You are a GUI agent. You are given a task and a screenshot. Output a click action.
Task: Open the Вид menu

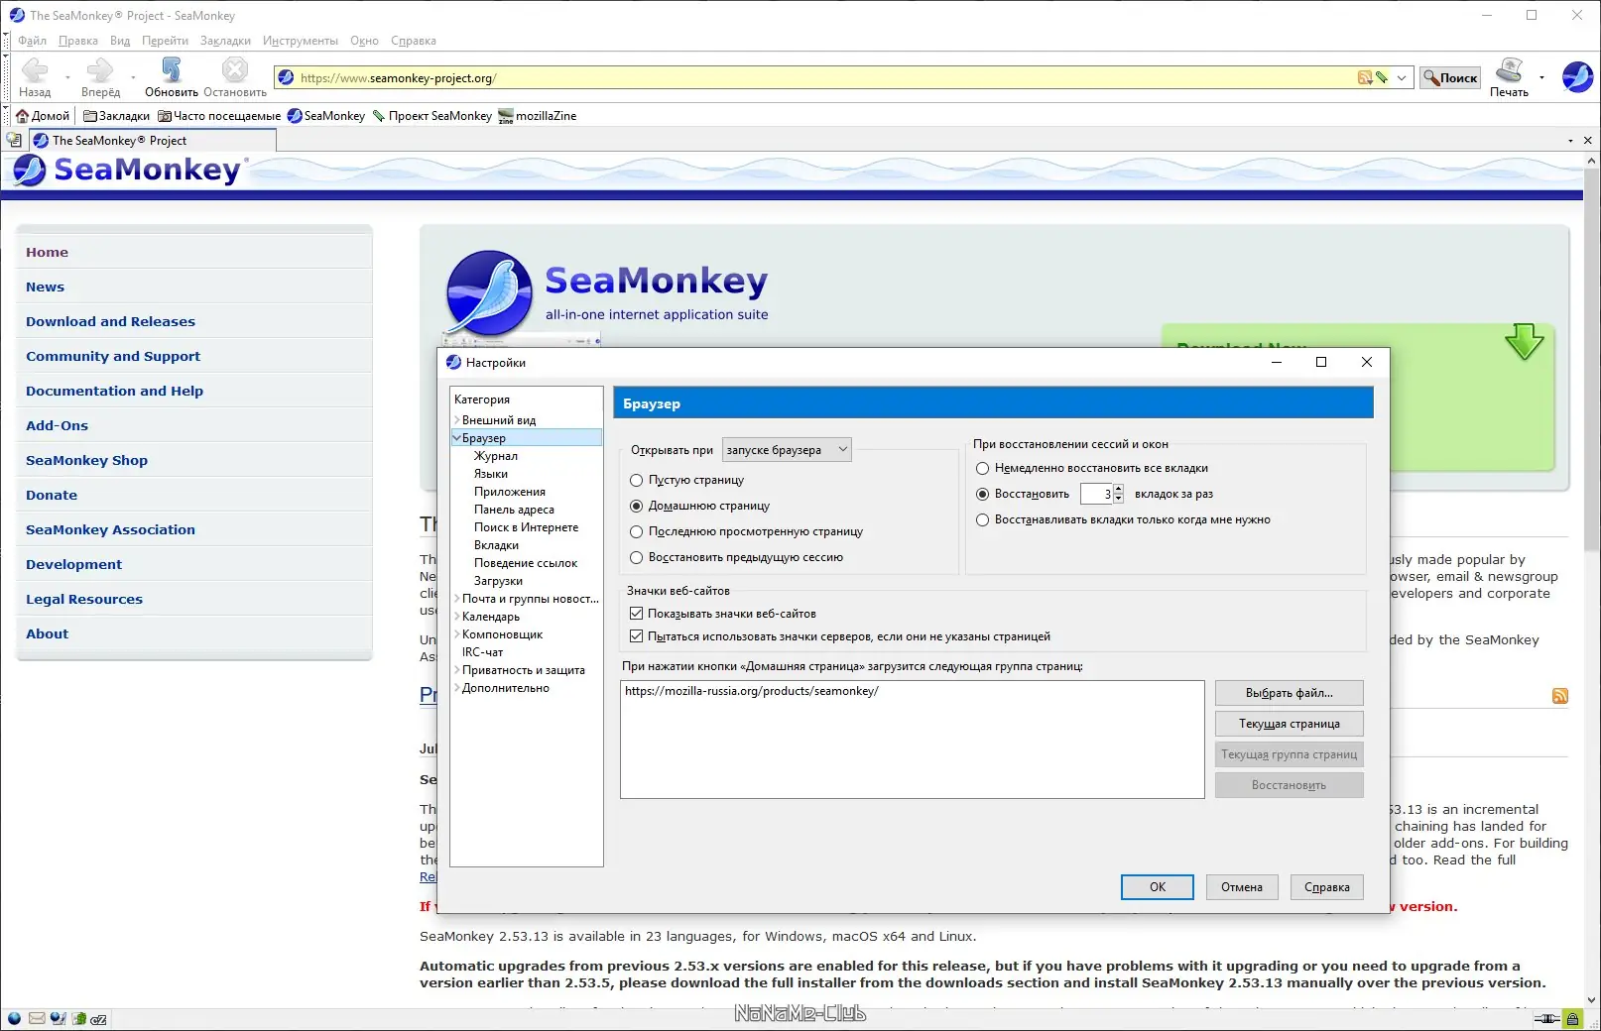120,41
